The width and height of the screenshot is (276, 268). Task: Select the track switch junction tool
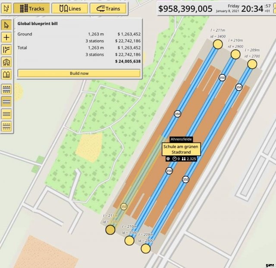(x=6, y=50)
